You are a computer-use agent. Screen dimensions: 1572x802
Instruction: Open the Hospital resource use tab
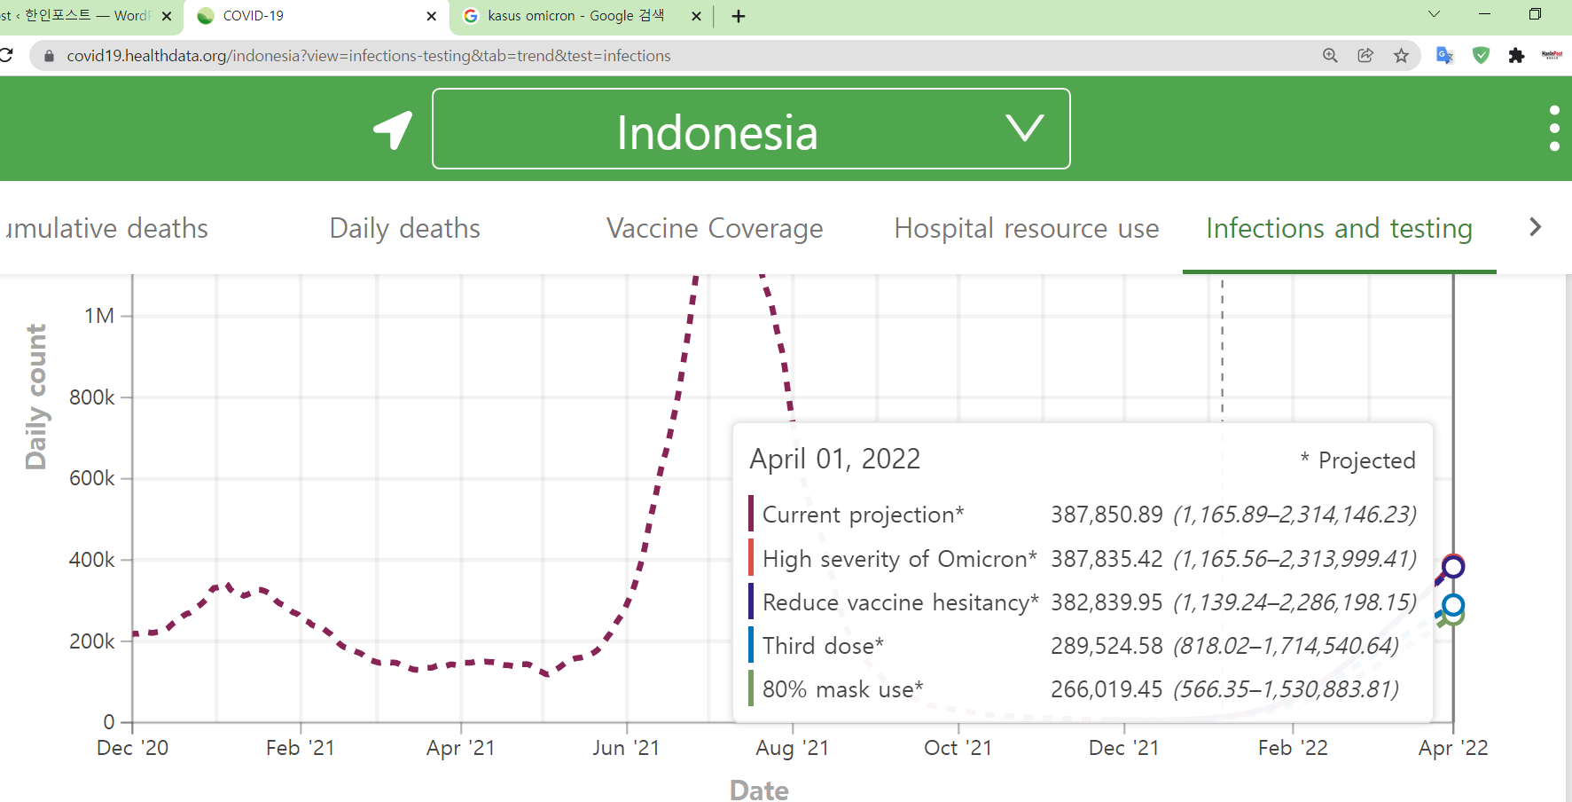[x=1026, y=228]
